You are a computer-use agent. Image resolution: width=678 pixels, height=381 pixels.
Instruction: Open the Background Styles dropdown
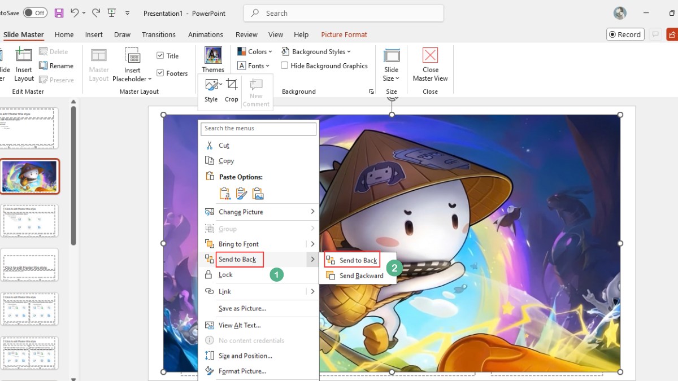point(318,51)
